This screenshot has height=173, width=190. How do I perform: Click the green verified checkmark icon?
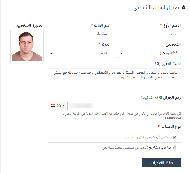[161, 97]
